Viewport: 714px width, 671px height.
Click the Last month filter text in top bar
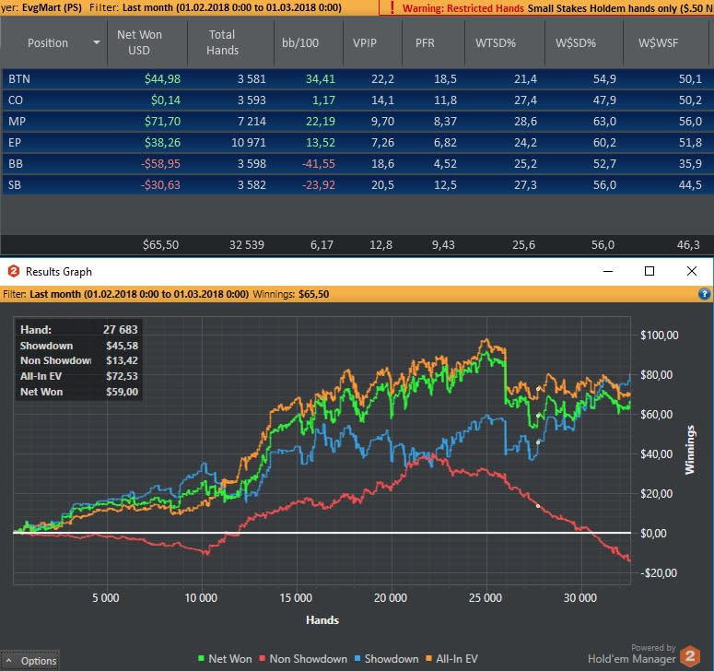coord(232,7)
